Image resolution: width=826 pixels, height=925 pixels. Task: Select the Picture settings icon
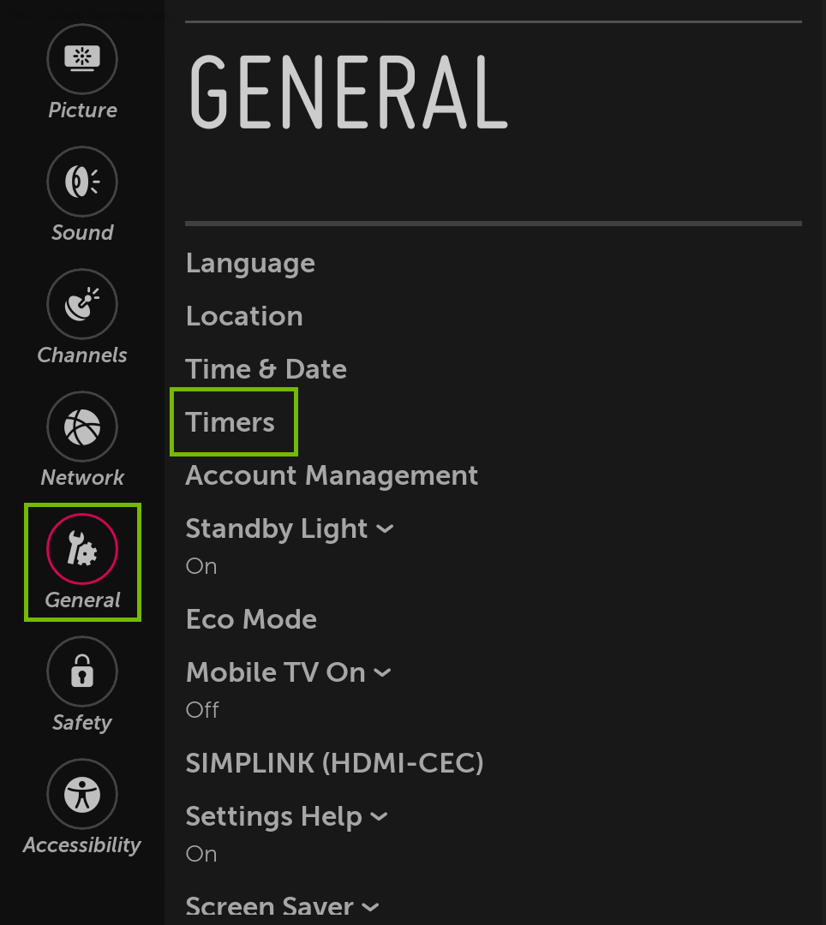pyautogui.click(x=82, y=59)
